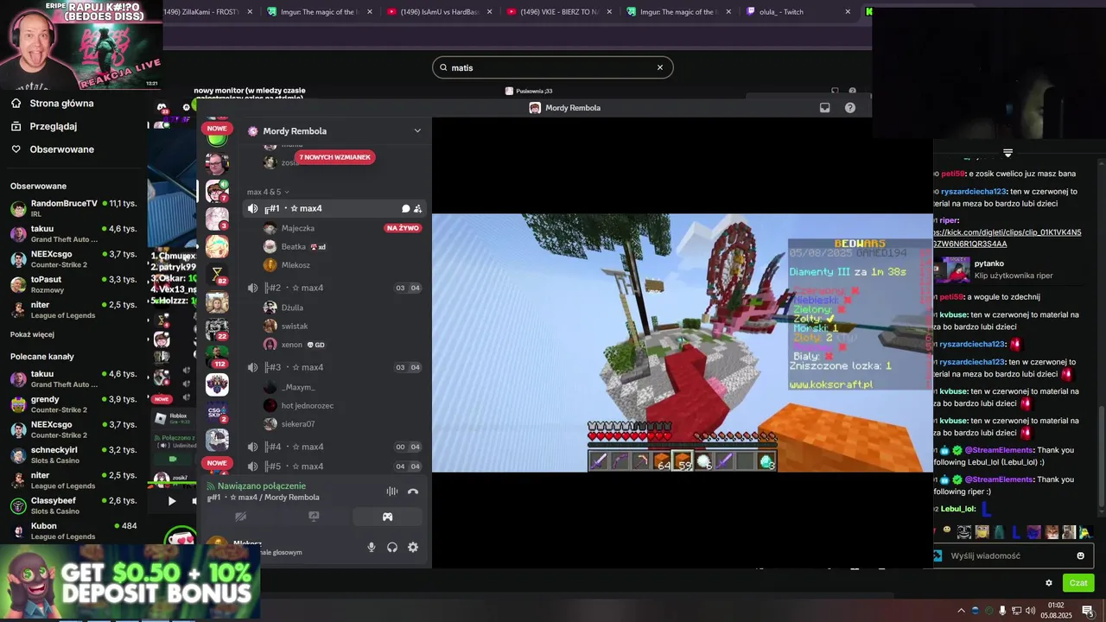Open toPasut channel in followed list
Viewport: 1106px width, 622px height.
pos(74,284)
